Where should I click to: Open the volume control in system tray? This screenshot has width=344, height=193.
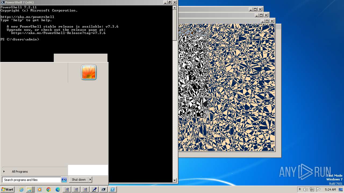tap(306, 190)
